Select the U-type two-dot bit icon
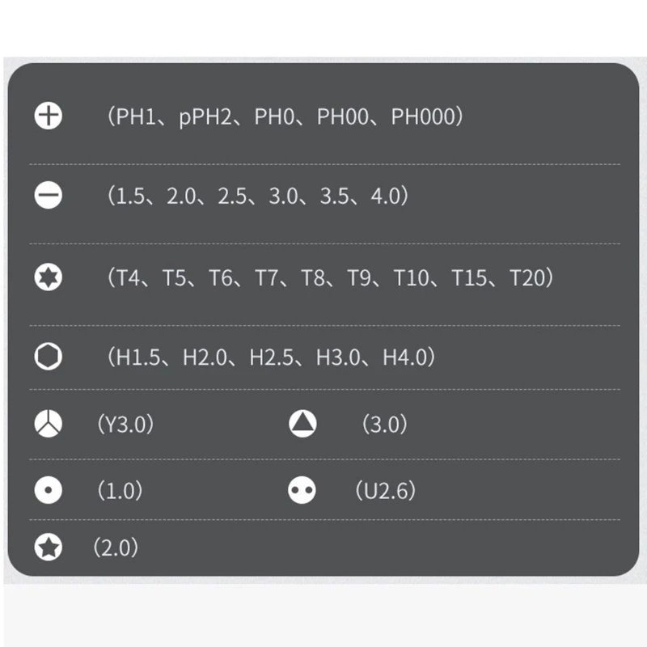 tap(302, 490)
